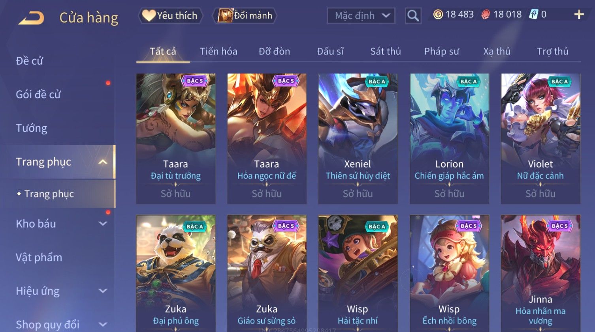Open the Mặc định sort dropdown
This screenshot has width=595, height=332.
pyautogui.click(x=361, y=16)
